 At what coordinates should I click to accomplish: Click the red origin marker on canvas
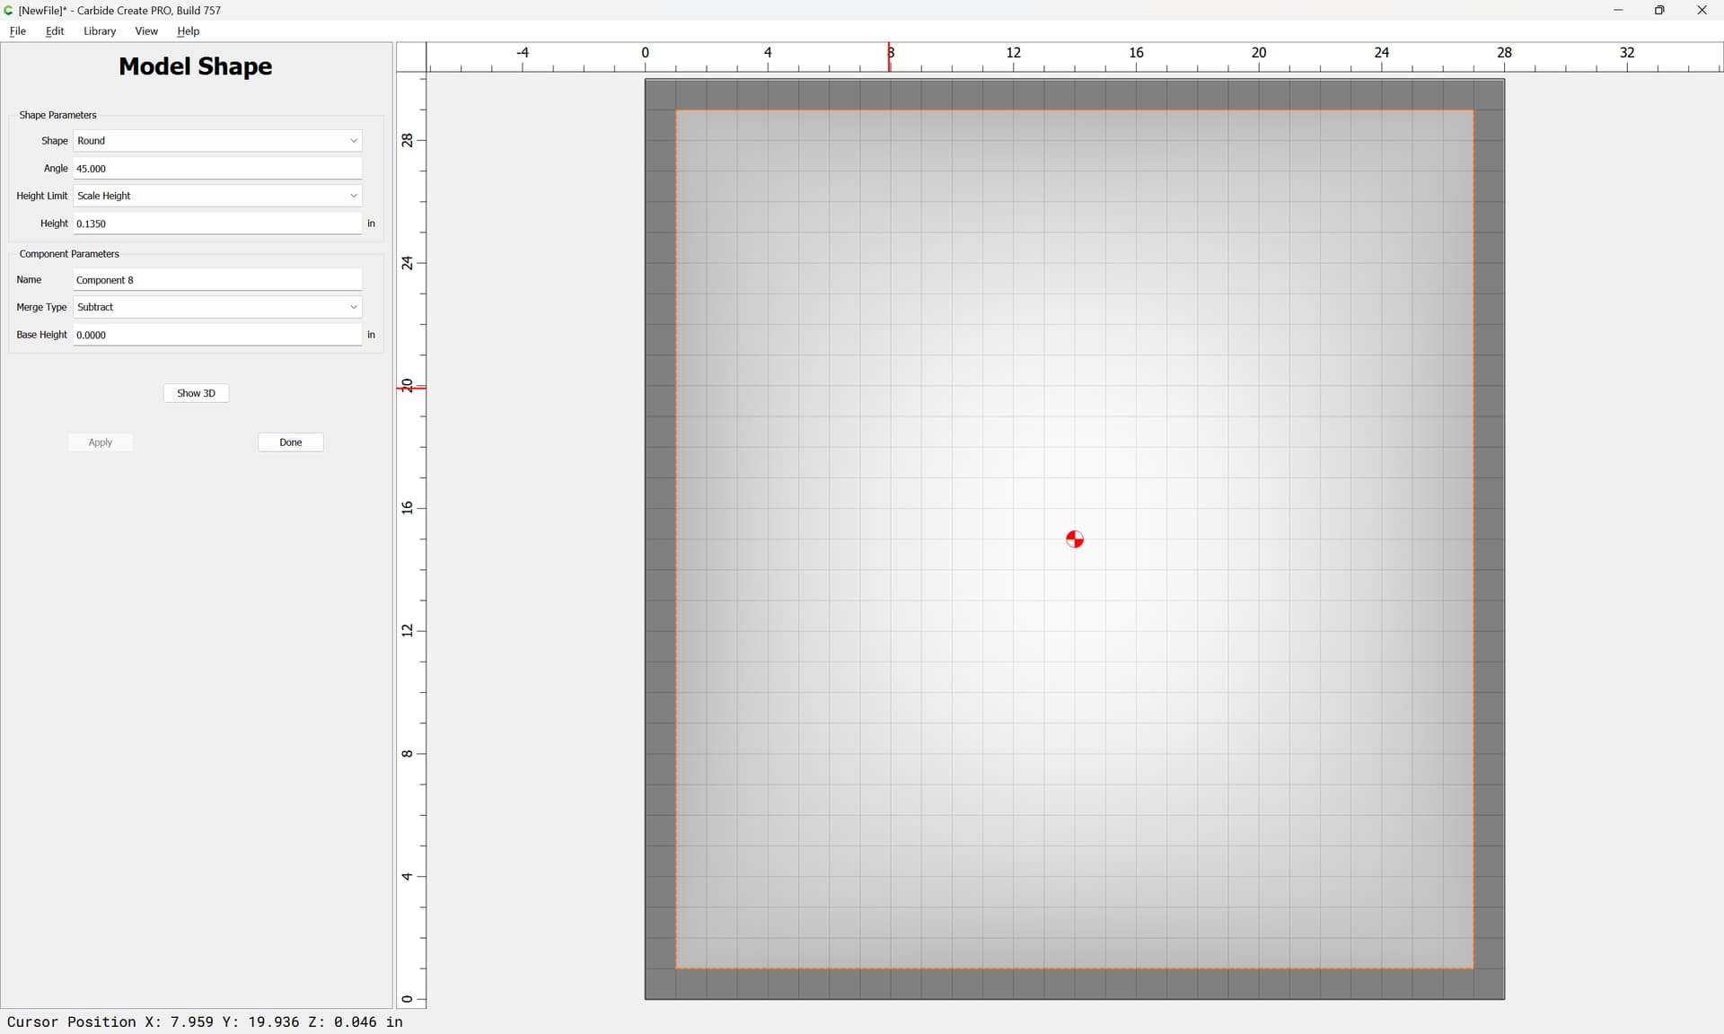1075,539
